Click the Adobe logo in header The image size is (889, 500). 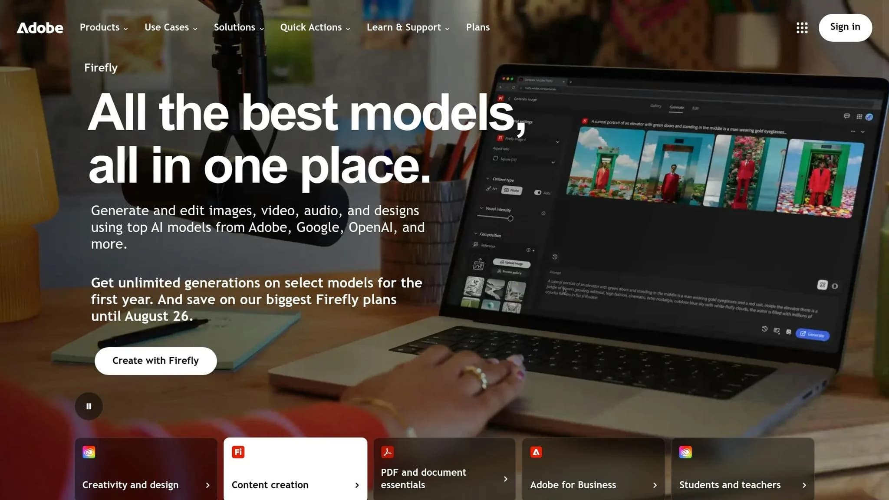click(40, 28)
